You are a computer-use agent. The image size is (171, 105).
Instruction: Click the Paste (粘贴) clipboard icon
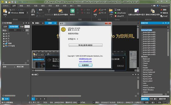coord(5,11)
